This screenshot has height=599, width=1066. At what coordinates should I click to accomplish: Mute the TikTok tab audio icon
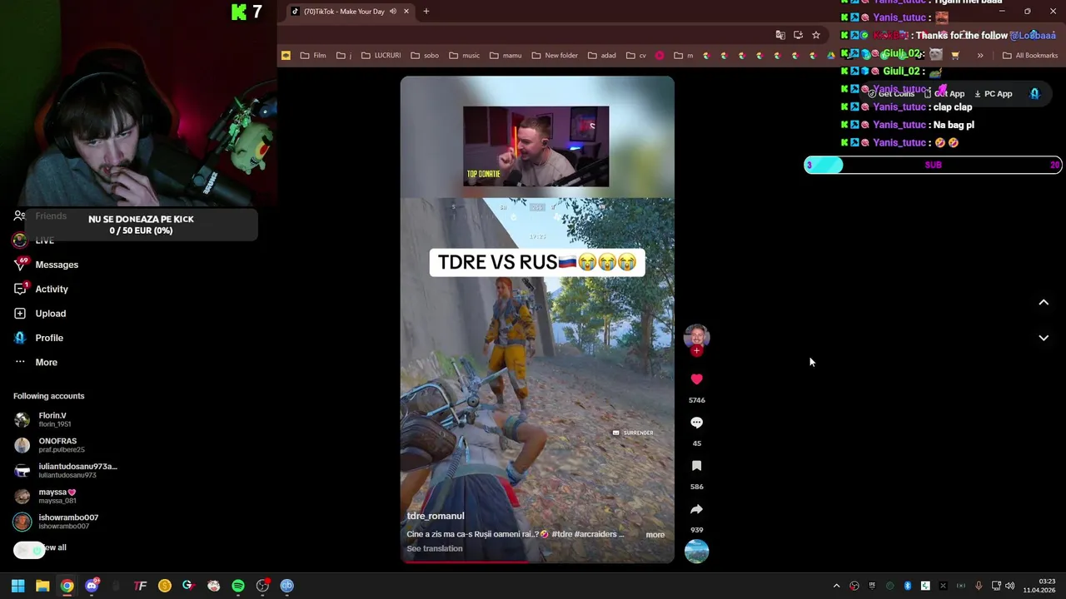(x=393, y=12)
